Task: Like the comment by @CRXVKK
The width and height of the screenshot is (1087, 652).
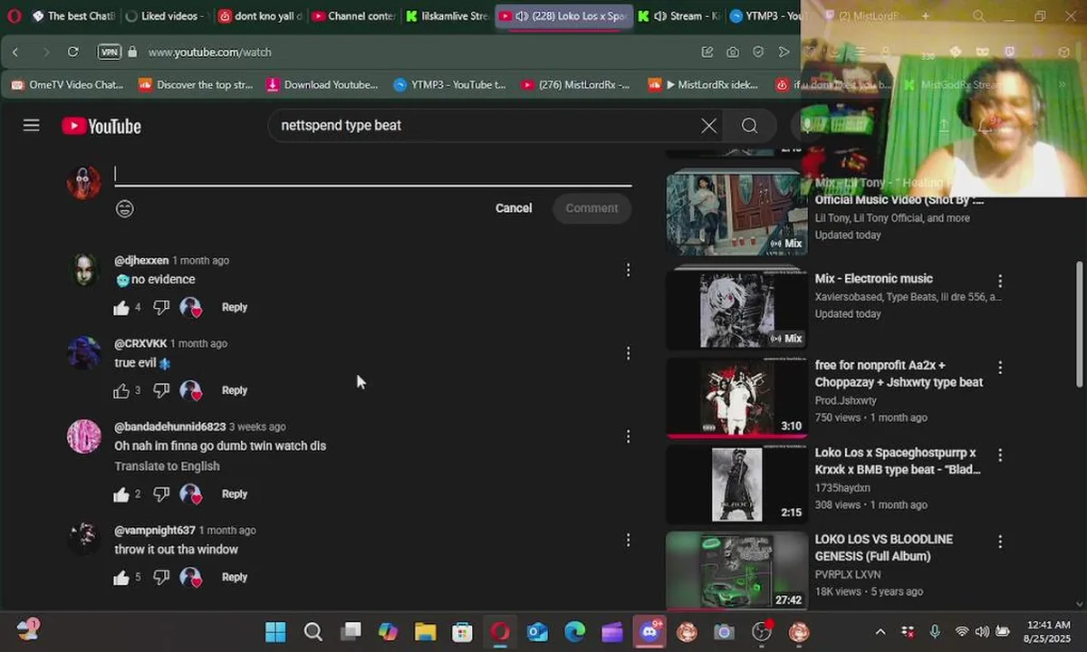Action: click(x=121, y=391)
